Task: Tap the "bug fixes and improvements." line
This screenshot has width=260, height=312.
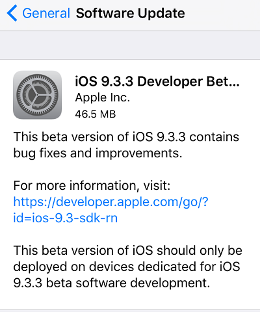Action: pos(97,153)
